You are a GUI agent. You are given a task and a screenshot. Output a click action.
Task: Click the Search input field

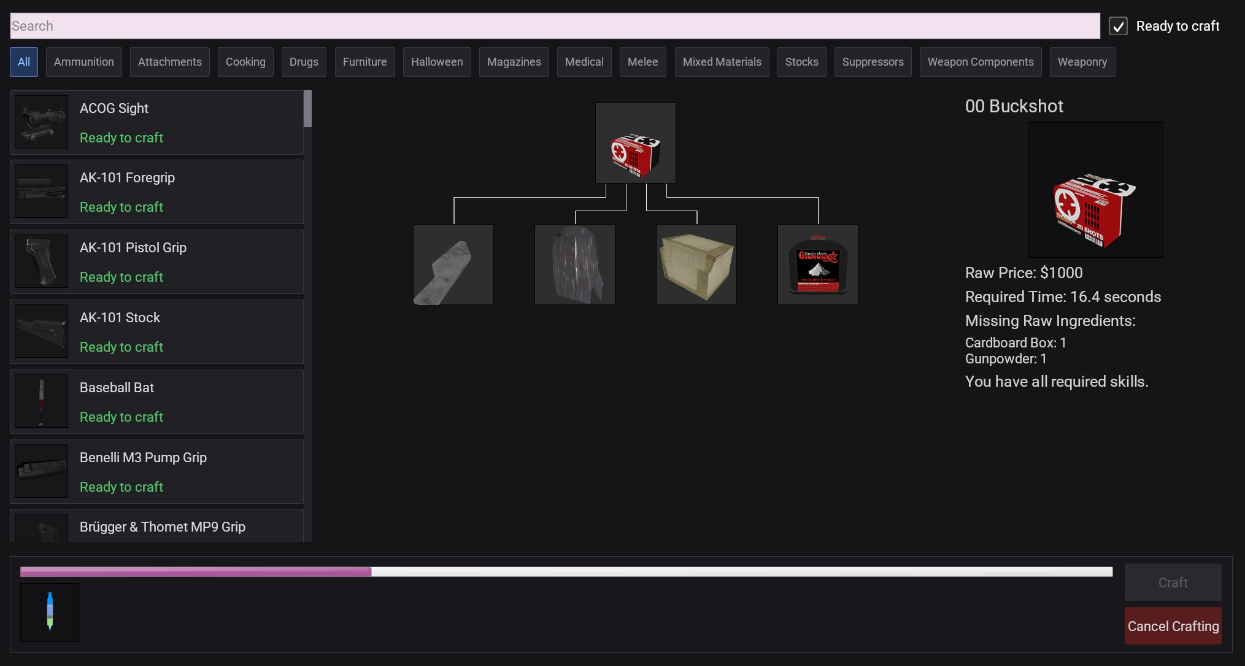pos(554,26)
